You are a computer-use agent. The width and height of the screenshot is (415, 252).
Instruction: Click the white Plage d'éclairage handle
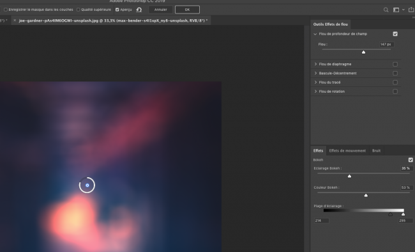(403, 214)
